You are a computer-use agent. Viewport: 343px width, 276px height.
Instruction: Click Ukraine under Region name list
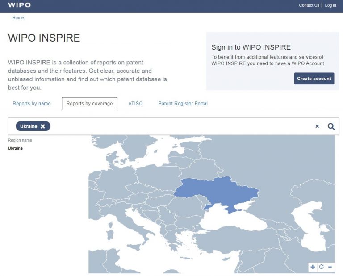pos(15,148)
